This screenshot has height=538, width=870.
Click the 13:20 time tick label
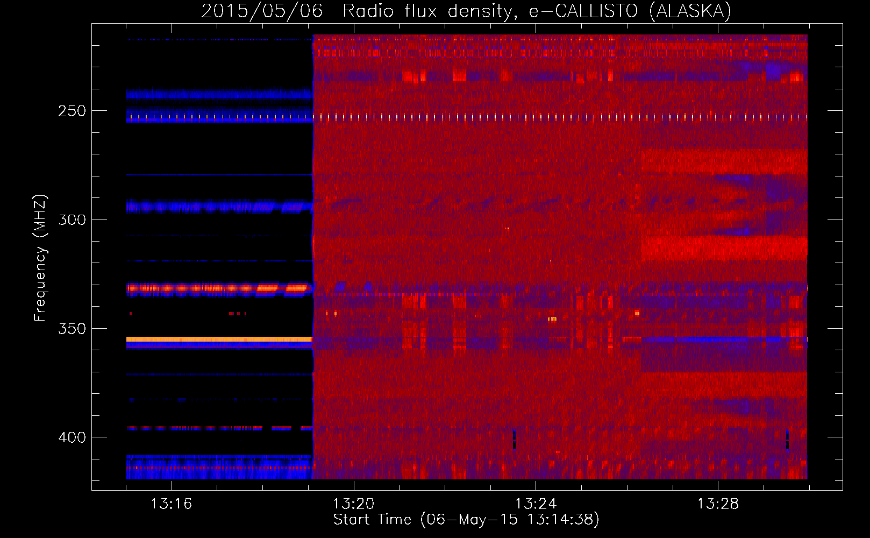coord(353,504)
